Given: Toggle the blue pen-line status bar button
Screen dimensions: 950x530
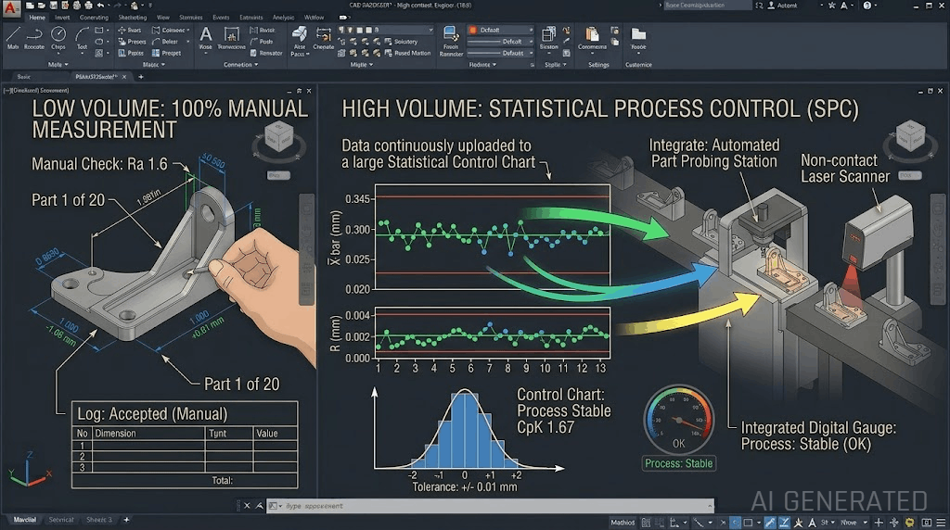Looking at the screenshot, I should click(x=770, y=523).
